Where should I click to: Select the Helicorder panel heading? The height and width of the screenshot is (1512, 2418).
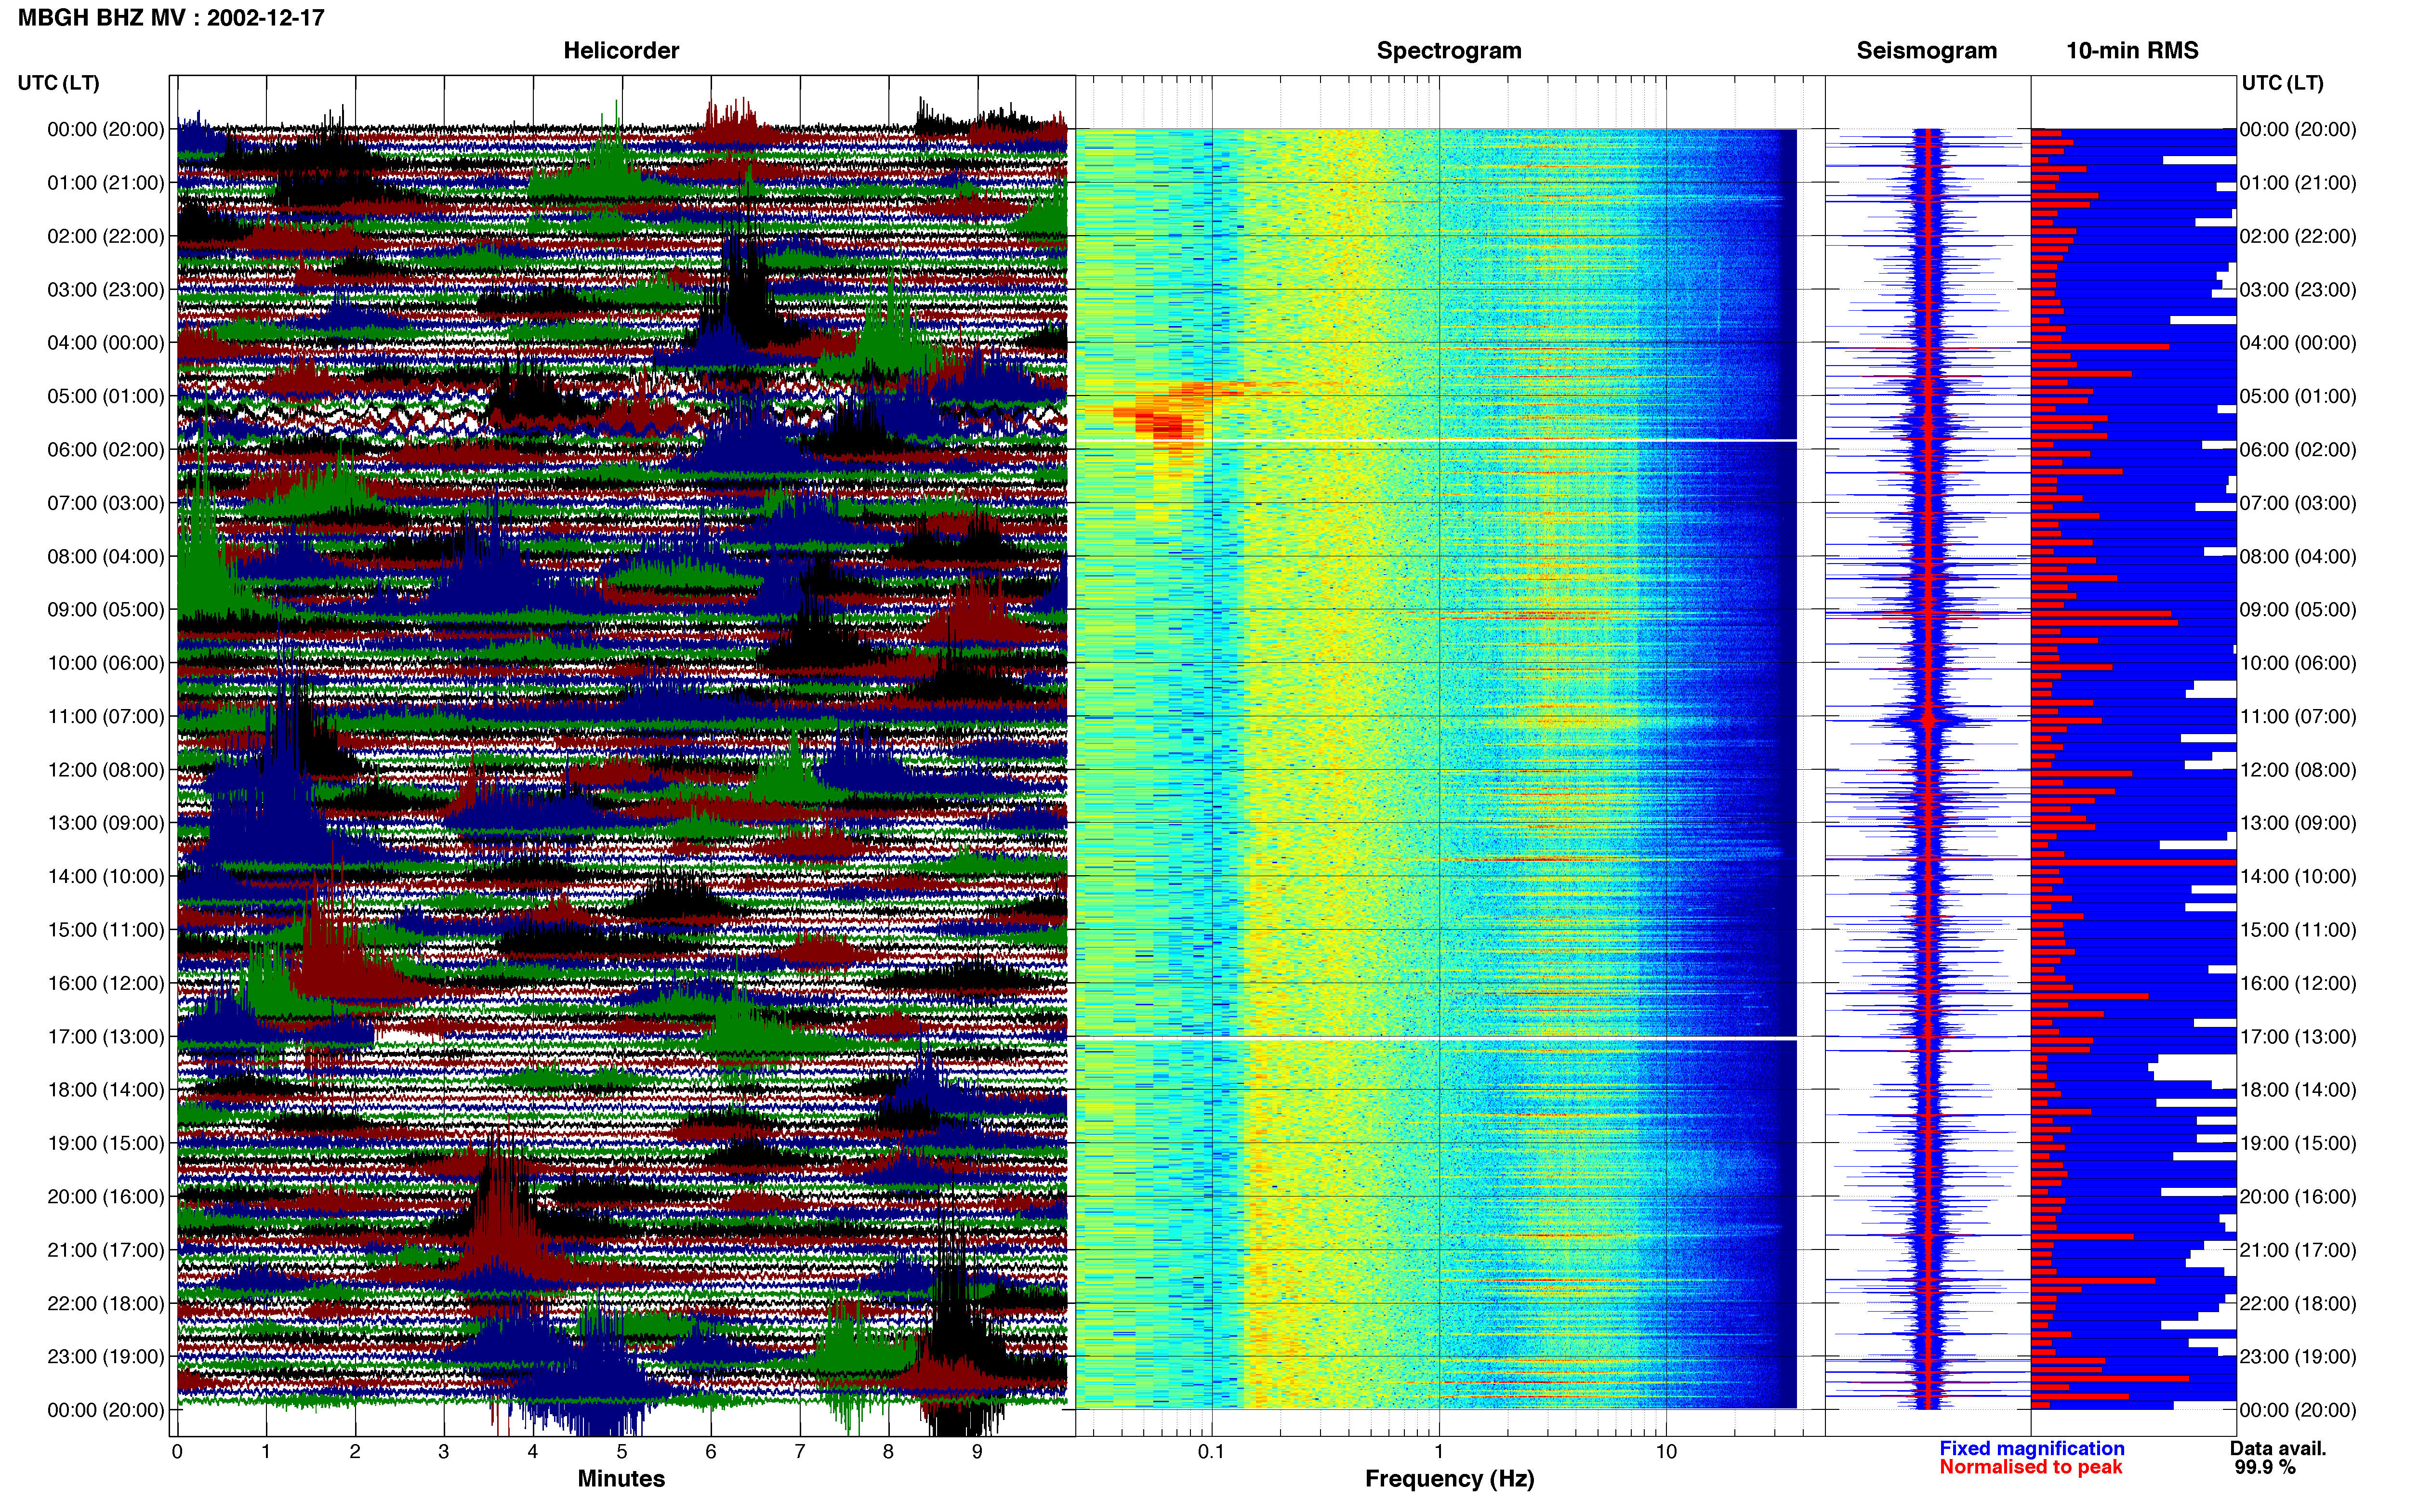pyautogui.click(x=621, y=51)
